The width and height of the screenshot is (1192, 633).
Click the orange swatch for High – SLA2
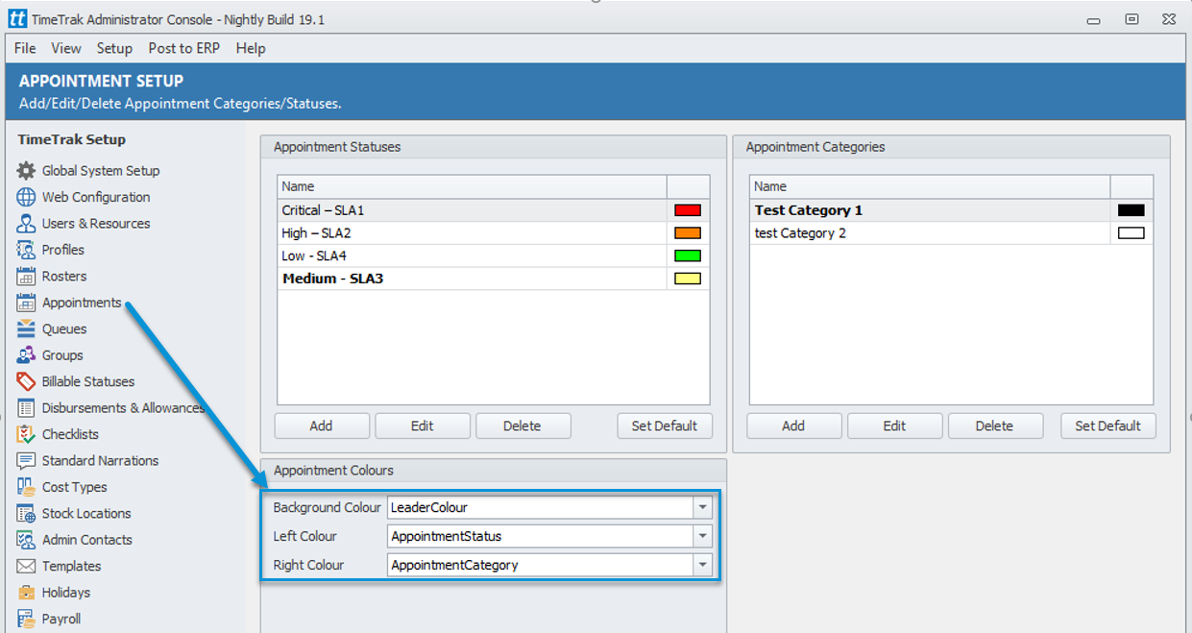[x=688, y=233]
